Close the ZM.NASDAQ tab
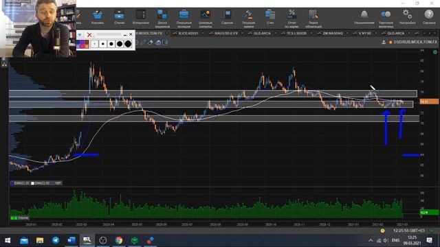Image resolution: width=440 pixels, height=247 pixels. point(347,34)
